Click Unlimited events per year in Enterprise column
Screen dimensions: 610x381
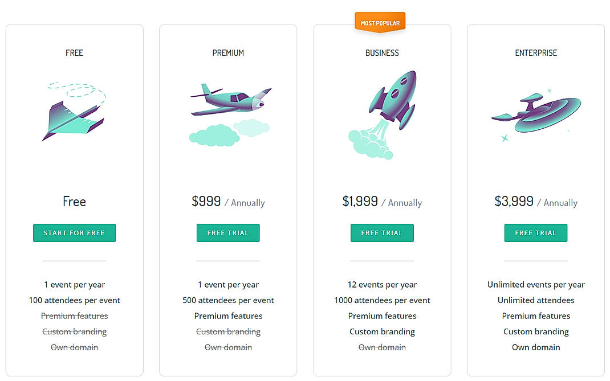click(x=536, y=284)
